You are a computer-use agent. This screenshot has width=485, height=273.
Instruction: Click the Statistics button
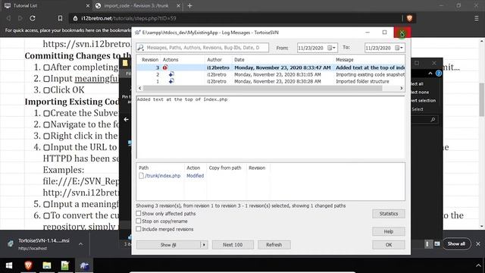click(389, 214)
